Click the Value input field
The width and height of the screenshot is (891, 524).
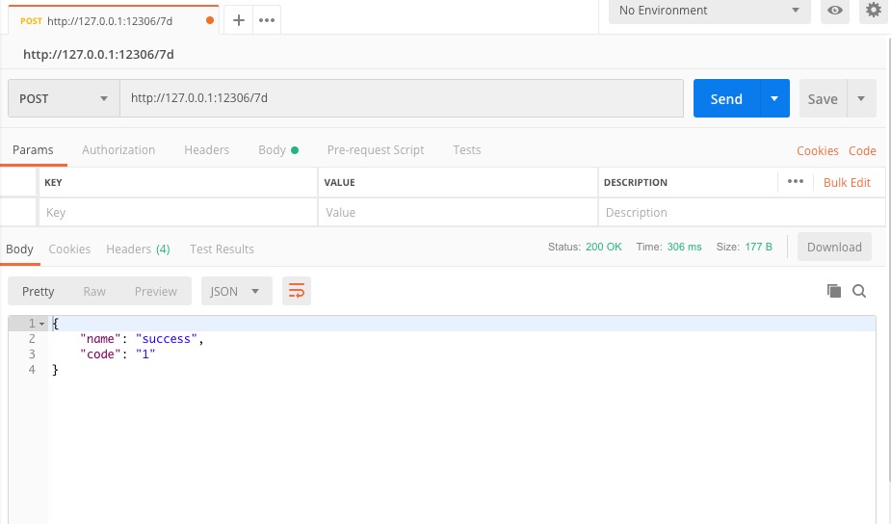tap(458, 213)
